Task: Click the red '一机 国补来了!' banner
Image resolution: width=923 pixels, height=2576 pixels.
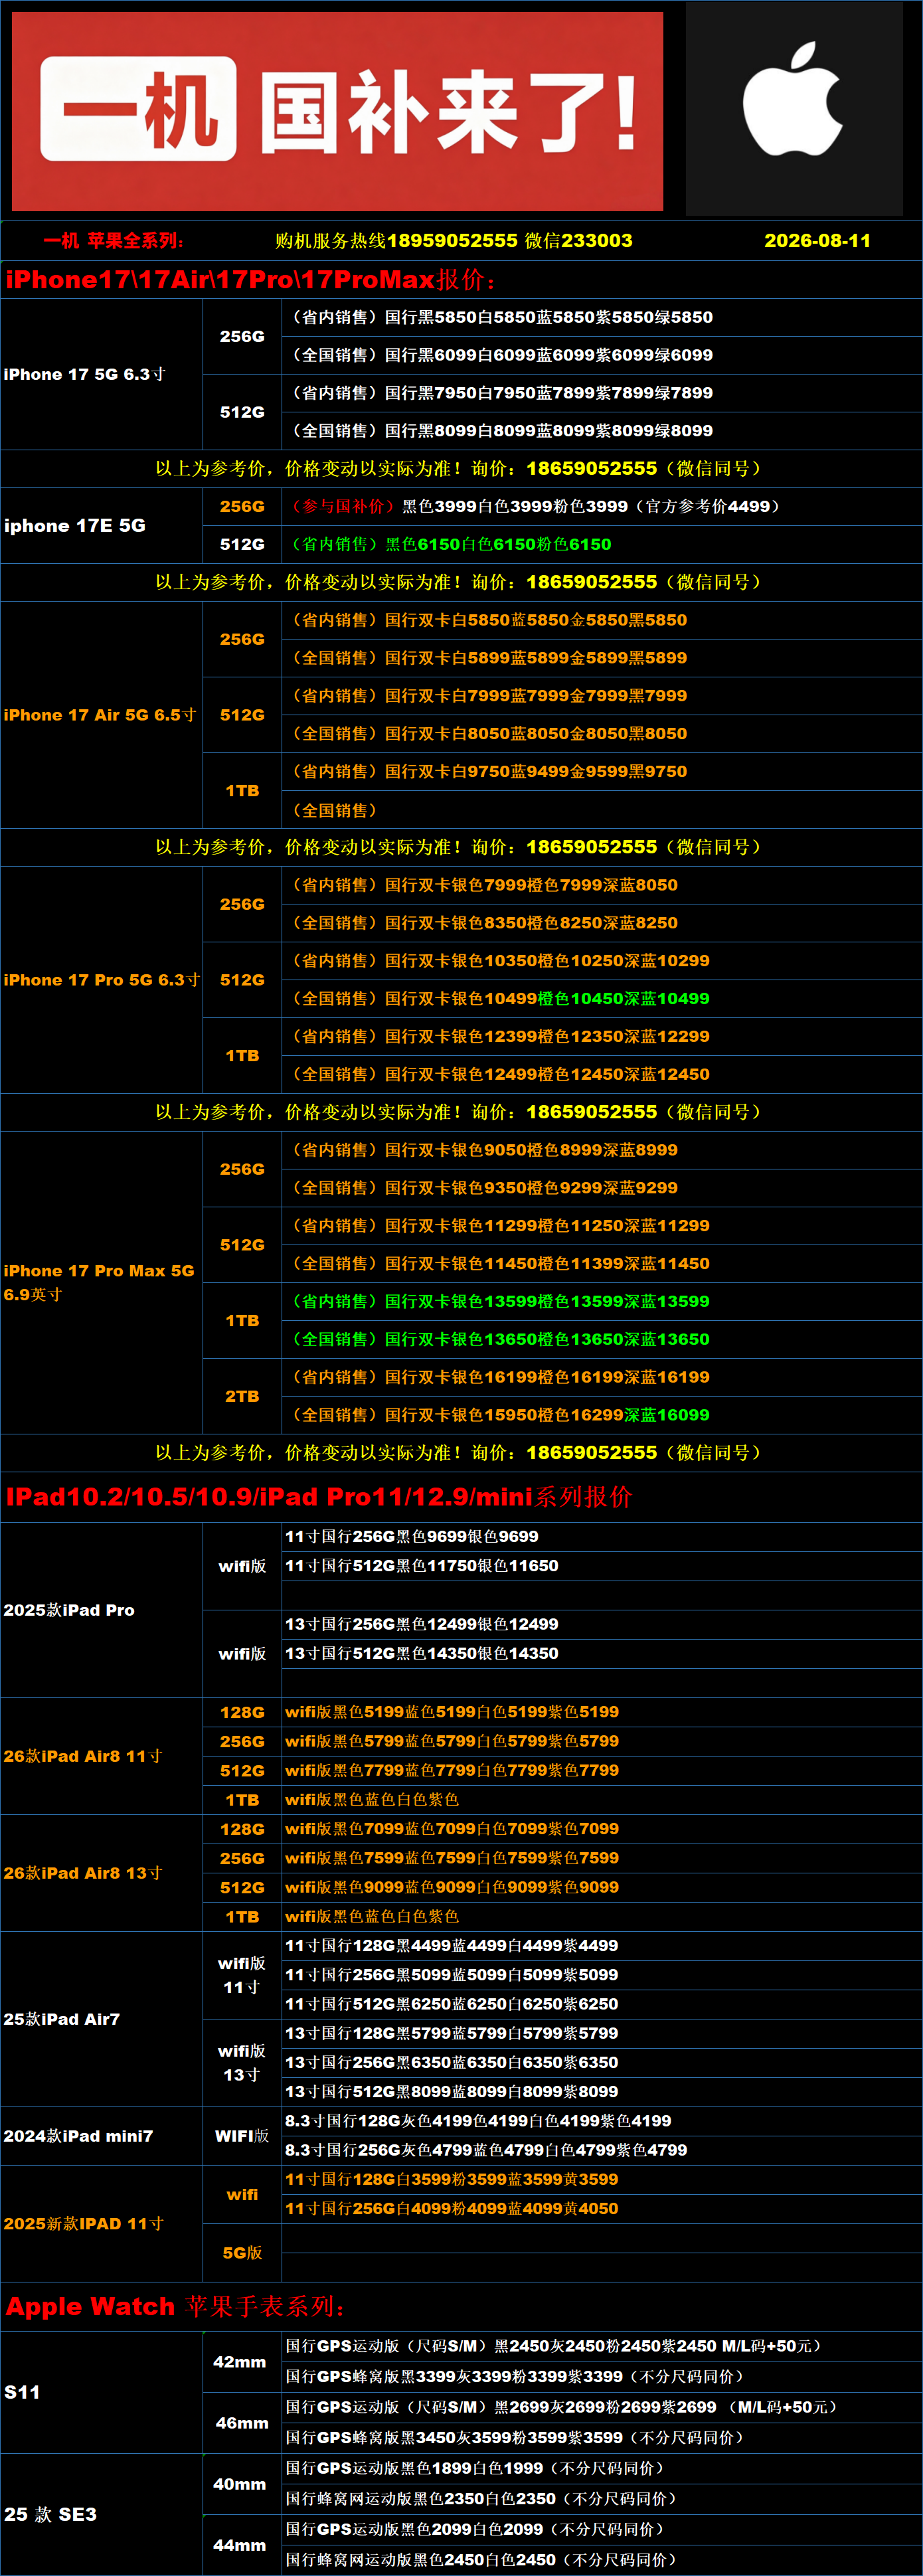Action: point(337,111)
